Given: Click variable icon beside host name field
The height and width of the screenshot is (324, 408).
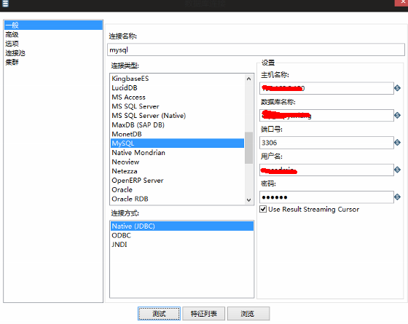Looking at the screenshot, I should click(397, 88).
